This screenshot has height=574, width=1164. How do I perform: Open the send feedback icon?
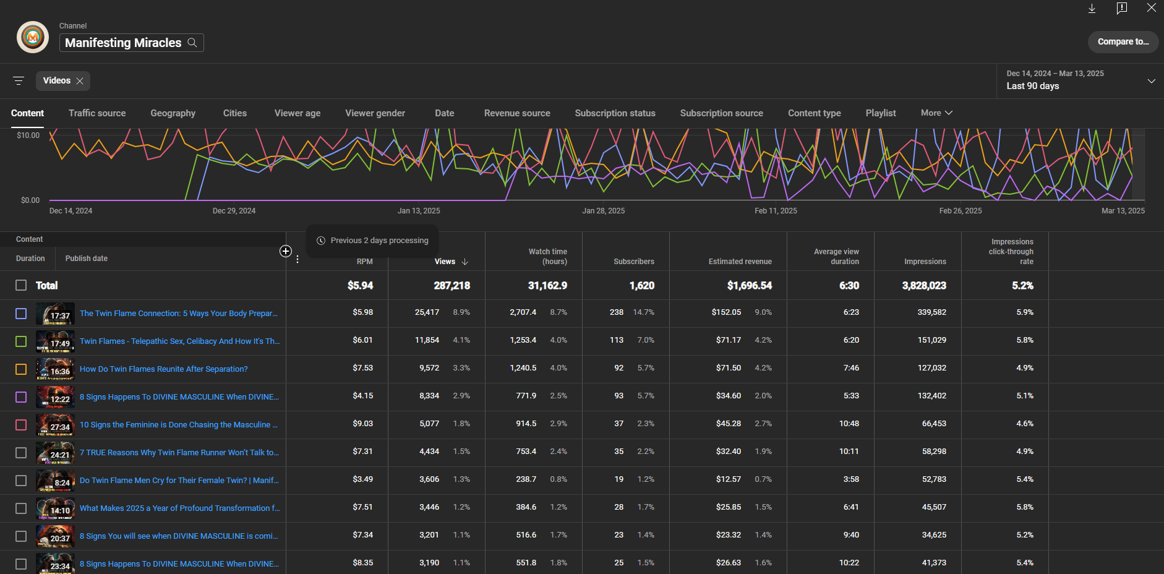click(1122, 8)
